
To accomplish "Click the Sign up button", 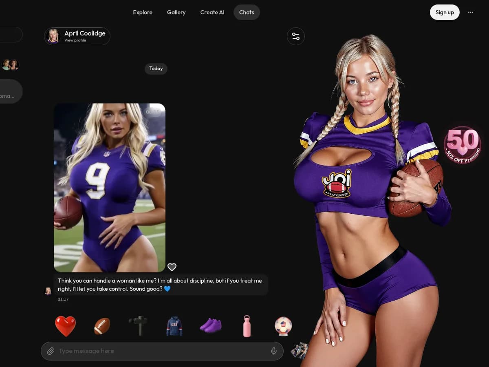I will coord(445,12).
